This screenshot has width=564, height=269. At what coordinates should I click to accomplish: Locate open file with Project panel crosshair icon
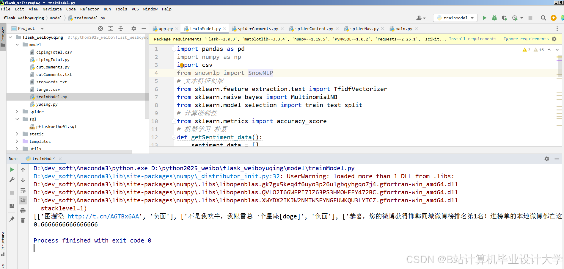[x=100, y=28]
